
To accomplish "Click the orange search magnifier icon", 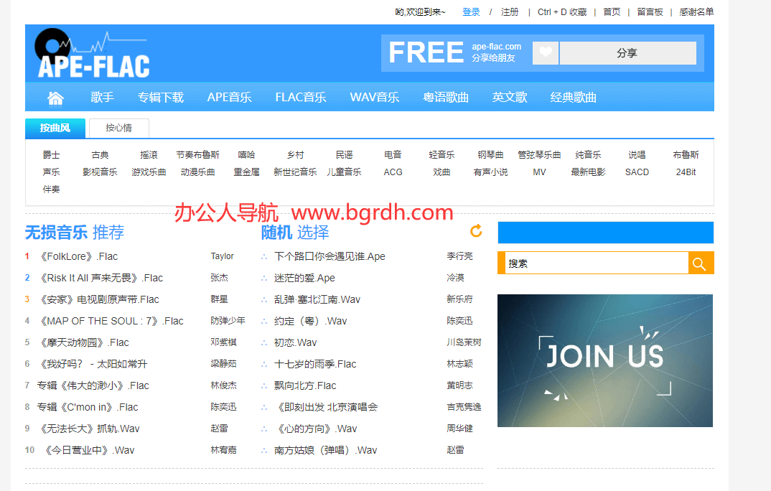I will pos(700,263).
